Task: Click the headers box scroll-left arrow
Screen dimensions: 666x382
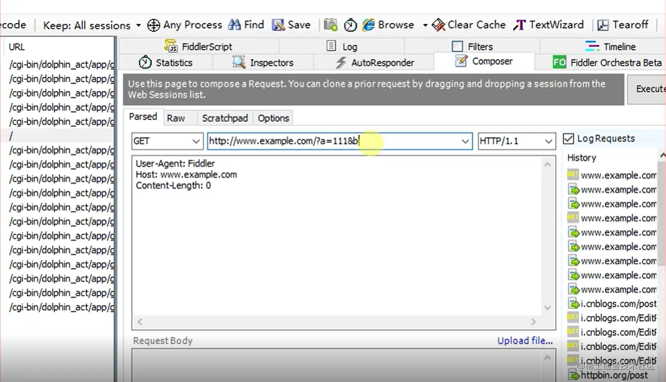Action: [140, 321]
